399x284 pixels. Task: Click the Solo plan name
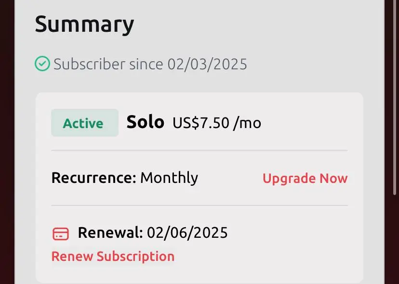146,122
